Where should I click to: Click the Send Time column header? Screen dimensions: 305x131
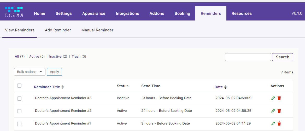click(x=151, y=86)
